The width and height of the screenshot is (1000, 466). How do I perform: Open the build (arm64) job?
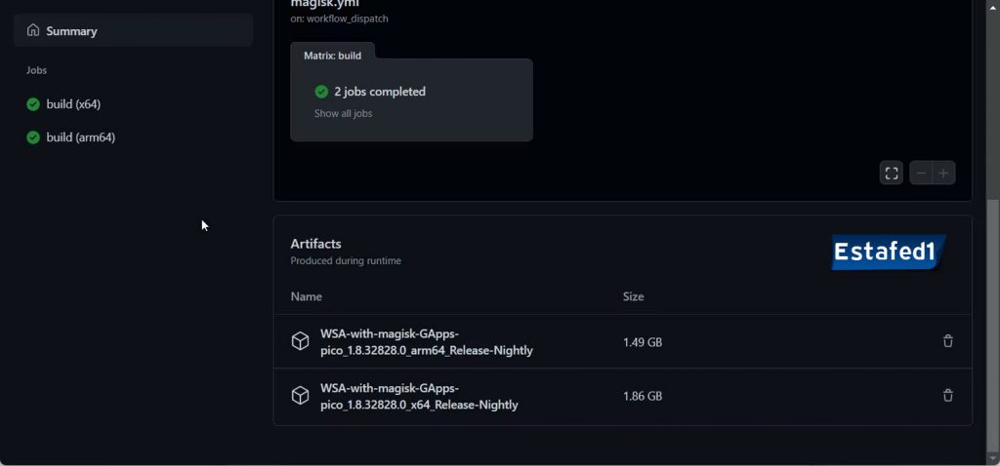point(80,137)
